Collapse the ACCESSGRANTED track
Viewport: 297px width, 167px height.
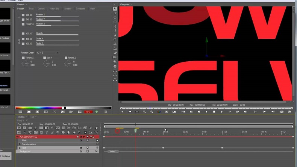coord(17,137)
